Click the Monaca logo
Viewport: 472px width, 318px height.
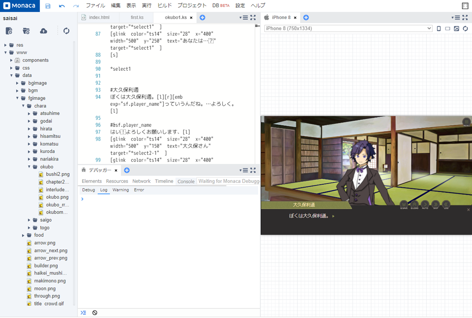click(x=20, y=6)
